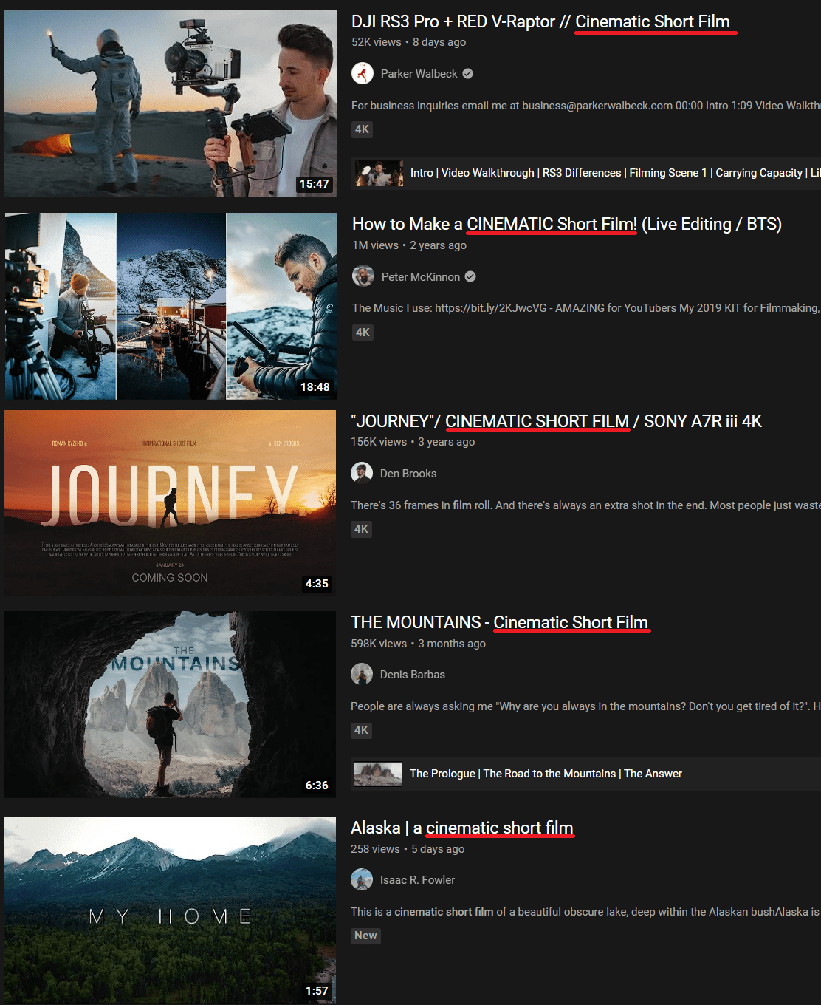821x1005 pixels.
Task: Open the Isaac R. Fowler channel avatar
Action: [362, 879]
